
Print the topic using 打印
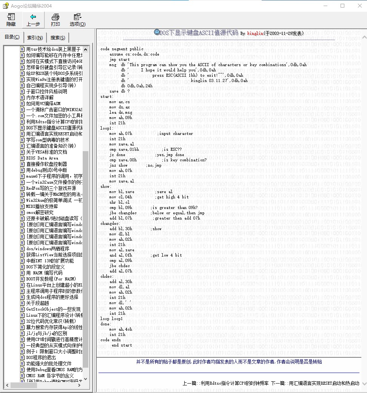click(56, 20)
